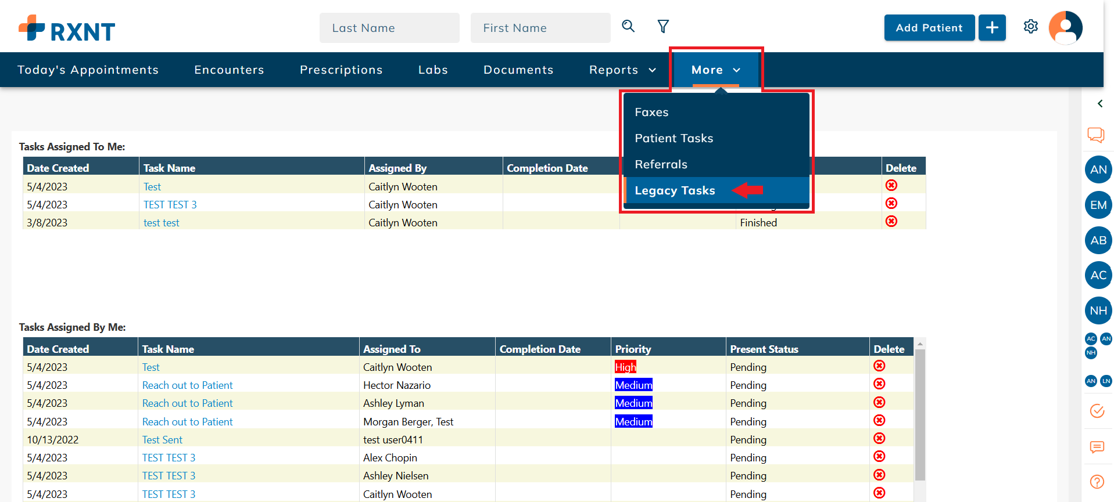Open TEST TEST 3 for Alex Chopin
Image resolution: width=1114 pixels, height=502 pixels.
pyautogui.click(x=169, y=458)
